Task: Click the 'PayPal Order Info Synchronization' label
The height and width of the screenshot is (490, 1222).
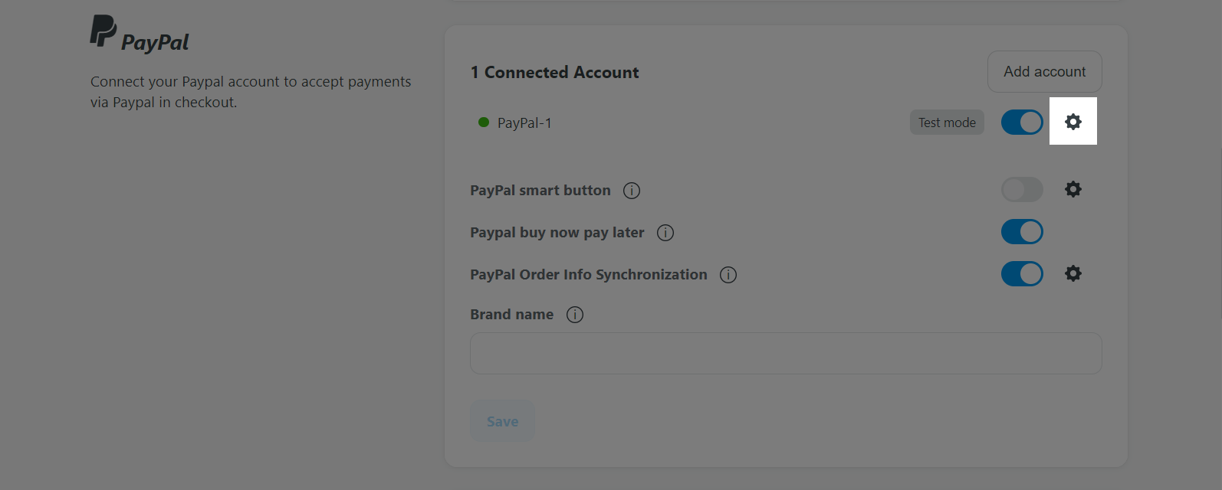Action: click(x=589, y=274)
